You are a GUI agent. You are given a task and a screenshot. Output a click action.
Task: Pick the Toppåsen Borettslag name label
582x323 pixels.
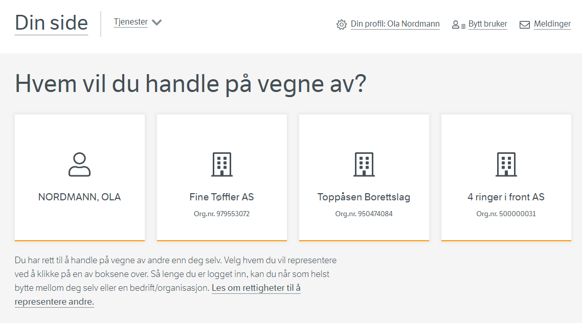point(364,197)
